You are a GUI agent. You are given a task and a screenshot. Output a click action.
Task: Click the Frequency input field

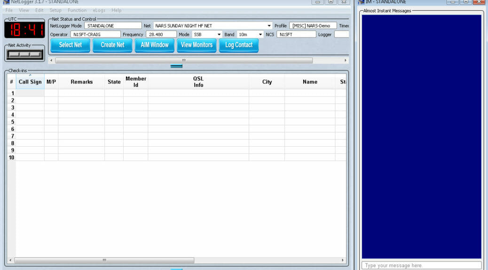point(161,34)
